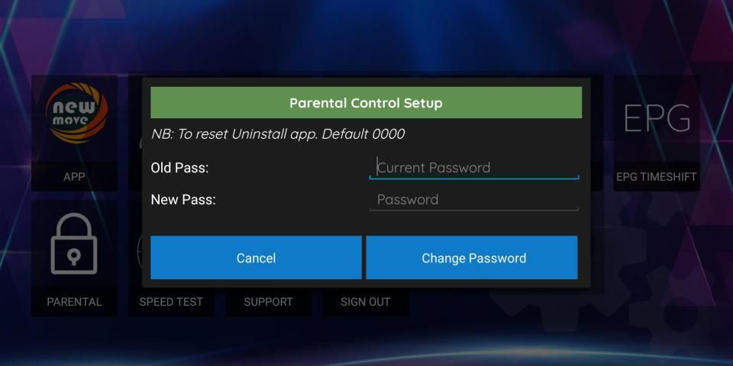
Task: Open the PARENTAL tile label
Action: (x=74, y=302)
